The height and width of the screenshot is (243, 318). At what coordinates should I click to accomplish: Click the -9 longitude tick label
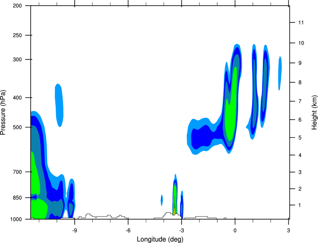pyautogui.click(x=74, y=230)
